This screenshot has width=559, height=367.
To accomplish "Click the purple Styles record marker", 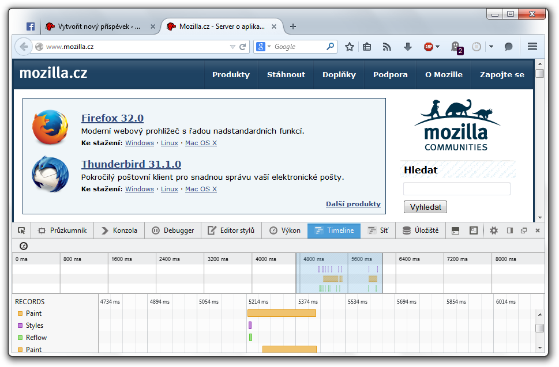I will point(250,326).
